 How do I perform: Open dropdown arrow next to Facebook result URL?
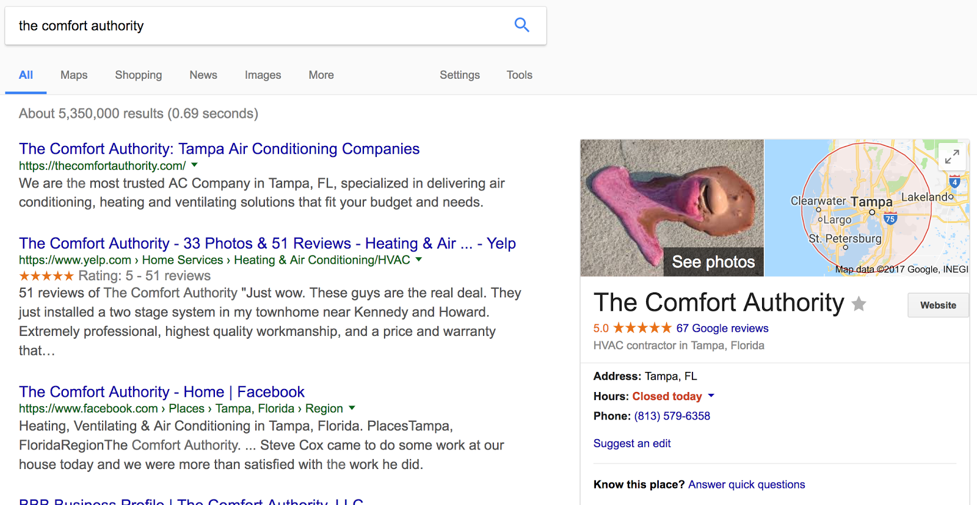point(352,408)
